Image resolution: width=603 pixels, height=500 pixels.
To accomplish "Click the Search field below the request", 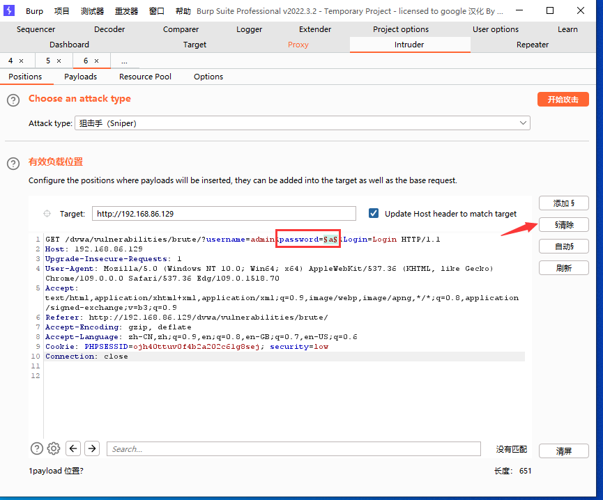I will [x=293, y=448].
